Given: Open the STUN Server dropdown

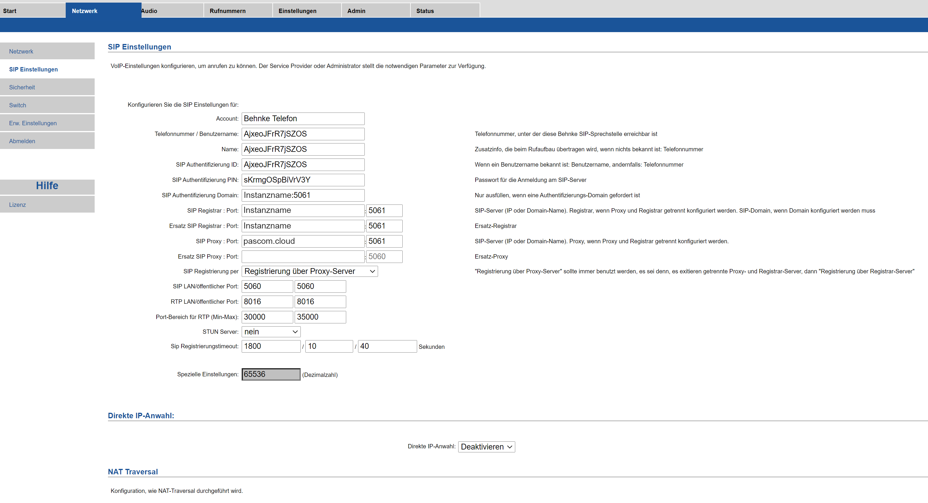Looking at the screenshot, I should pyautogui.click(x=271, y=331).
